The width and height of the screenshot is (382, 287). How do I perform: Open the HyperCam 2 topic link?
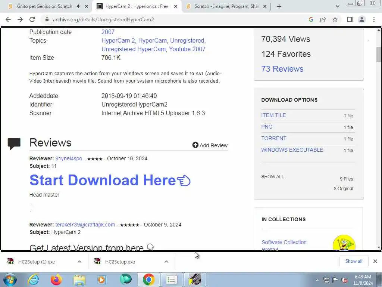tap(118, 40)
